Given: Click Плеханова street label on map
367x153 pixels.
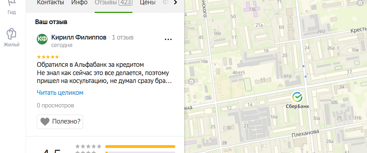Looking at the screenshot, I should click(x=305, y=133).
